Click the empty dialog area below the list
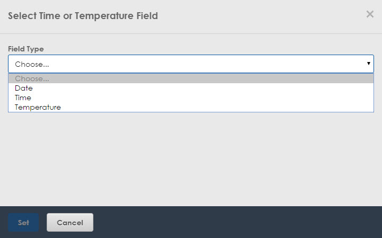This screenshot has width=382, height=238. click(x=191, y=158)
